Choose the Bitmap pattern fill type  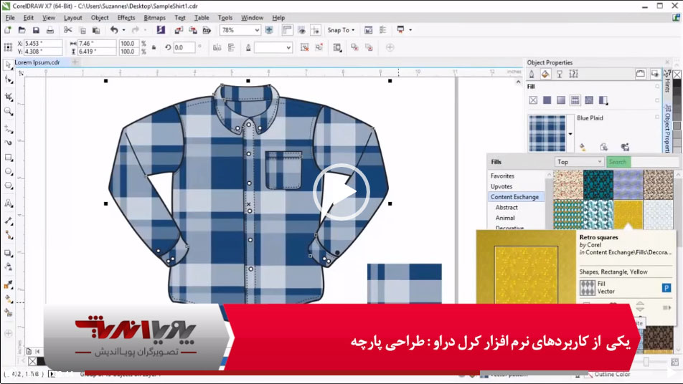pyautogui.click(x=589, y=100)
